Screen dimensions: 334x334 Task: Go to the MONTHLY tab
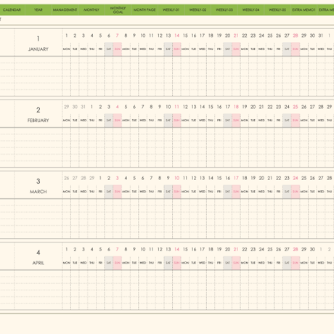(x=91, y=10)
